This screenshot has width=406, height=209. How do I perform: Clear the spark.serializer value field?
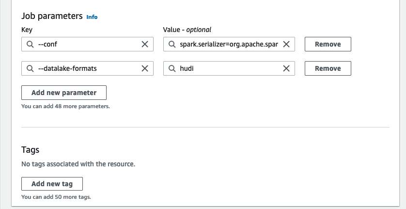click(286, 44)
